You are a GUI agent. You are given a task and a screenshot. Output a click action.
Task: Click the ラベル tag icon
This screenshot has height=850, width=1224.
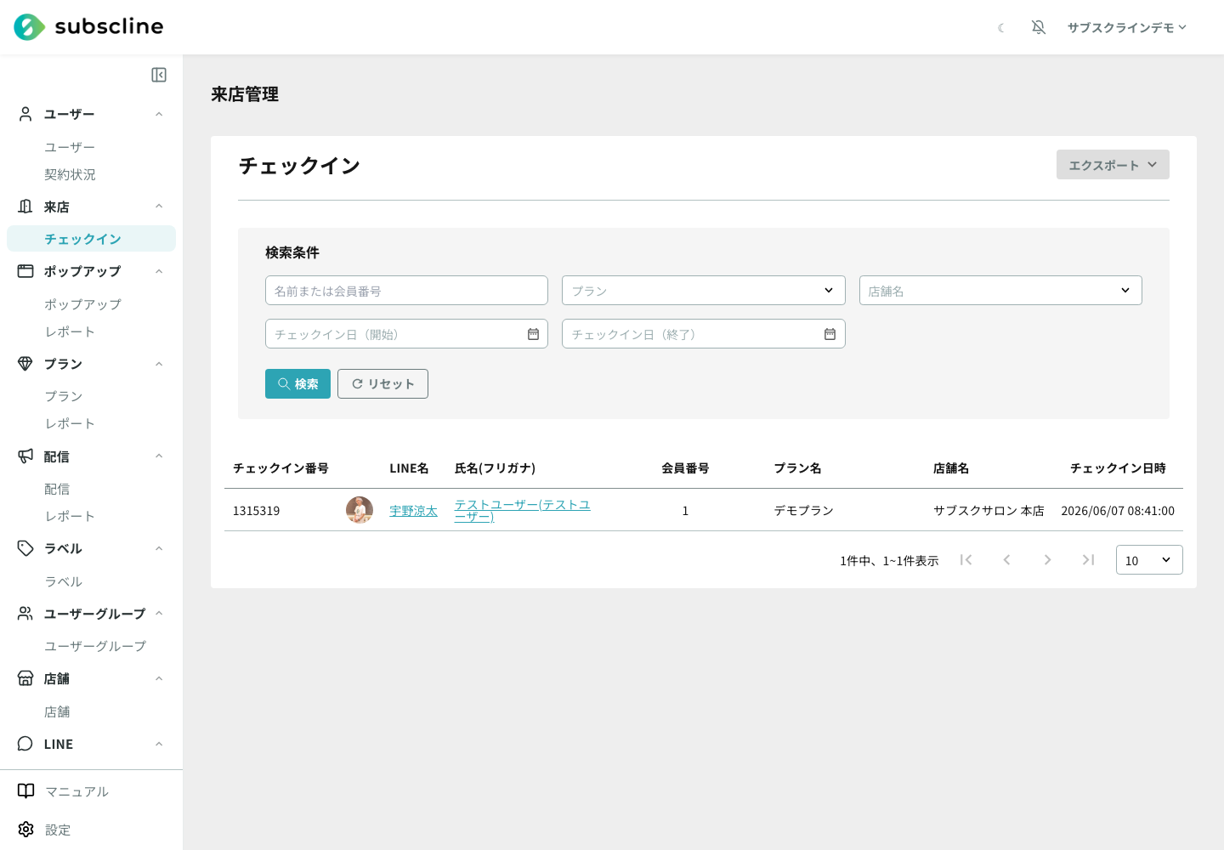point(25,548)
